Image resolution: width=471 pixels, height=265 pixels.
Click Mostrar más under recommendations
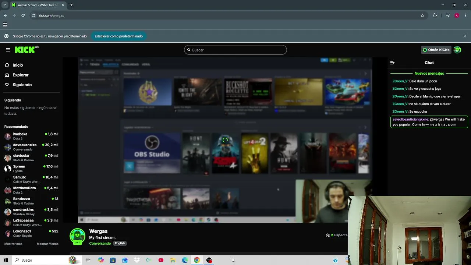(x=13, y=244)
